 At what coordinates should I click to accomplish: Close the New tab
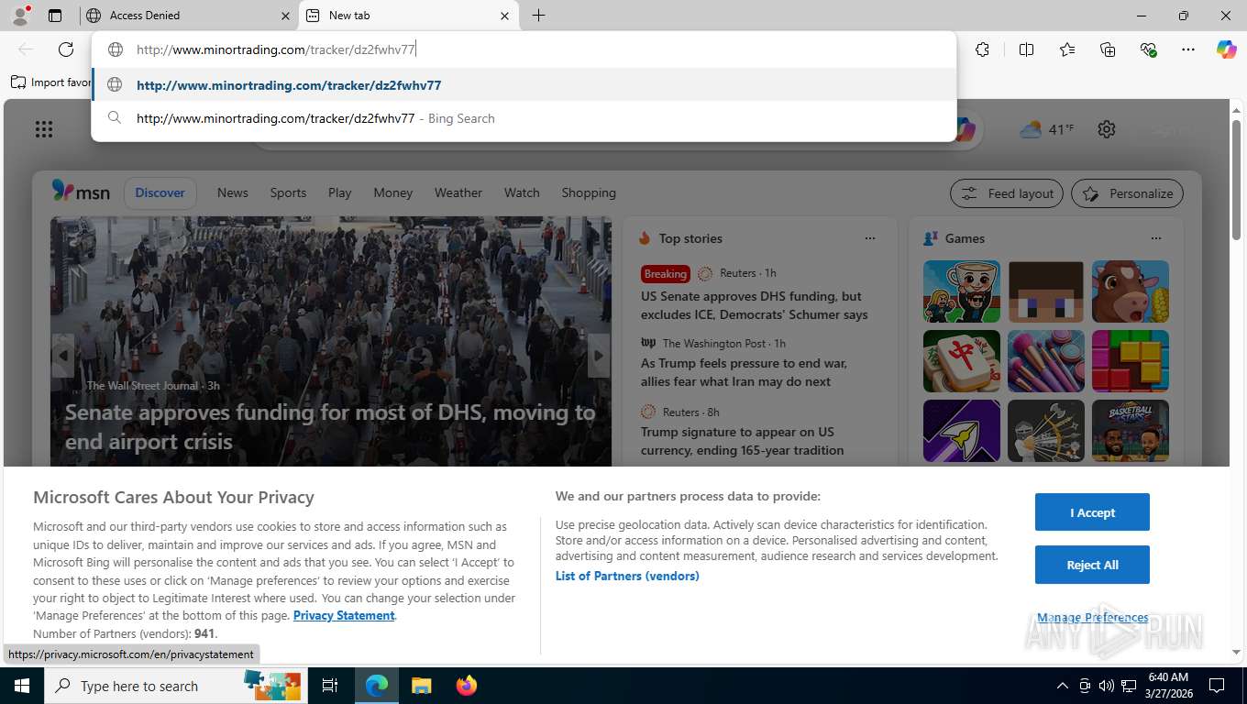[x=504, y=16]
